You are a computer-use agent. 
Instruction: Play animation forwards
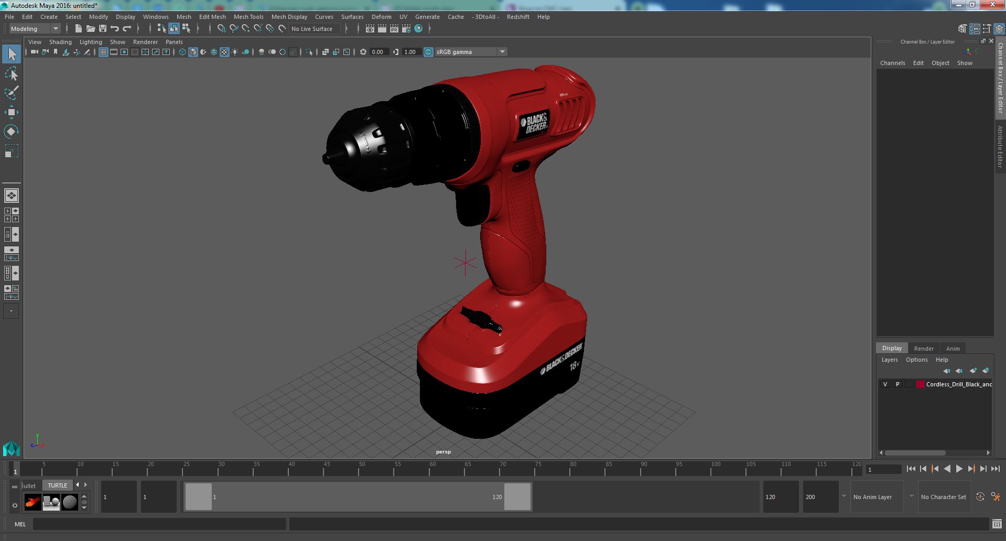pyautogui.click(x=959, y=469)
